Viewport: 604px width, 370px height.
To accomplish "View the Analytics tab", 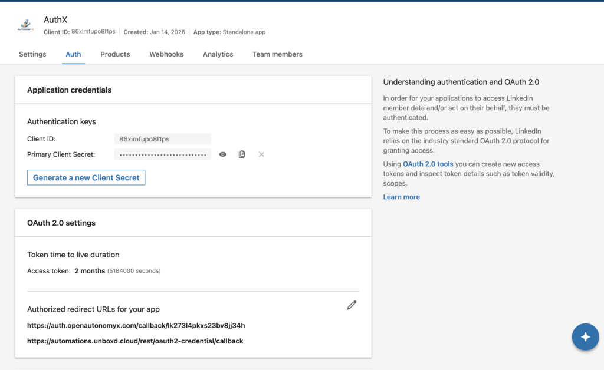I will coord(218,54).
